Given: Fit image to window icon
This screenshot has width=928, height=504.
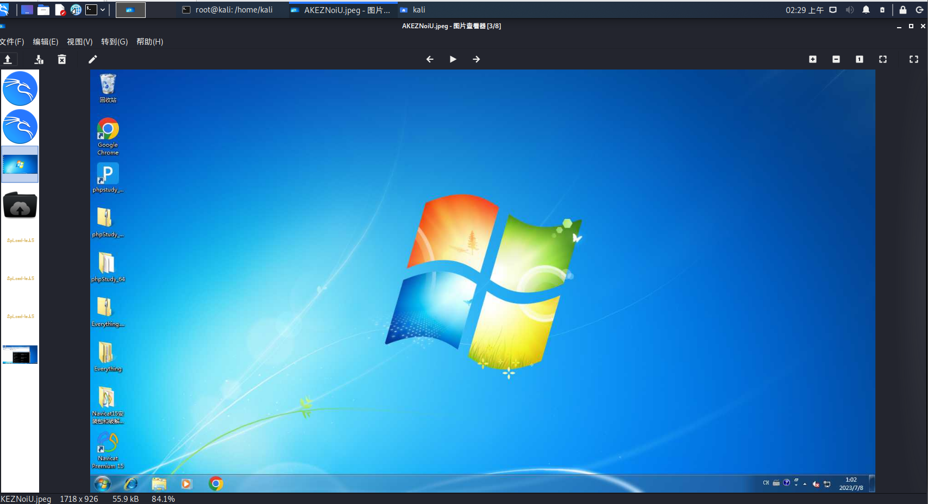Looking at the screenshot, I should click(883, 59).
